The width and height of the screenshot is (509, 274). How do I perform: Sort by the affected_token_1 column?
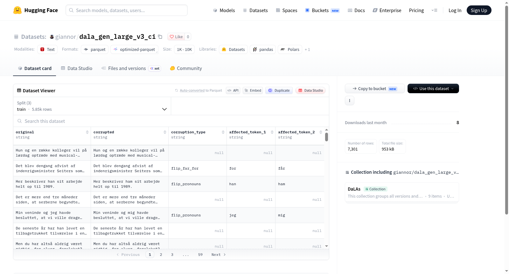[x=272, y=132]
